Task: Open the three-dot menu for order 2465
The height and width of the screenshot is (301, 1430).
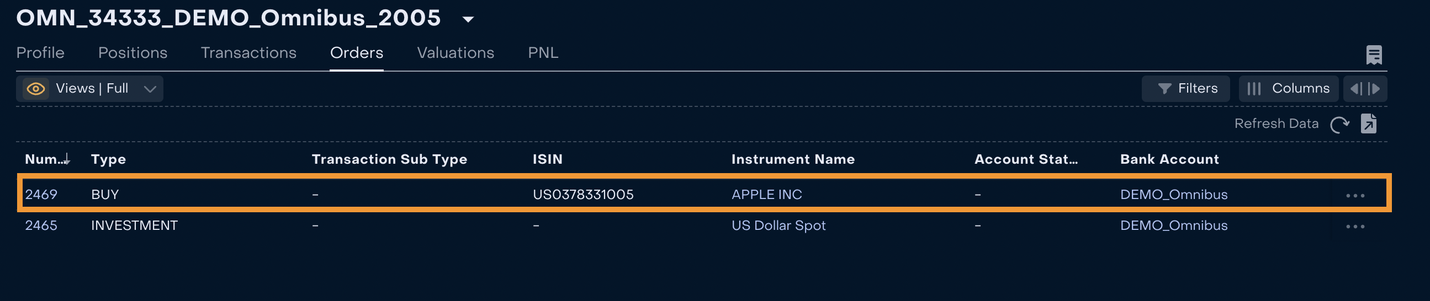Action: point(1355,226)
